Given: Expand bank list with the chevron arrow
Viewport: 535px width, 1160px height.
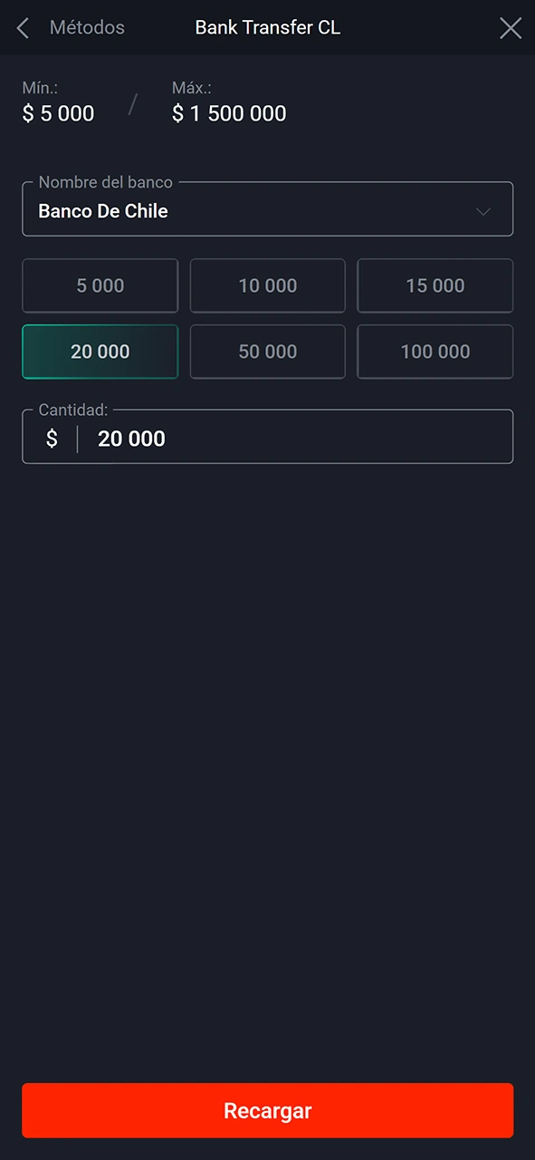Looking at the screenshot, I should point(483,211).
